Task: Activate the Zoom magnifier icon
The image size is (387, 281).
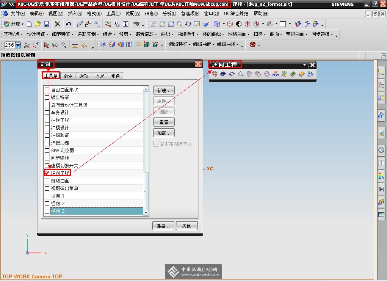Action: (x=179, y=24)
